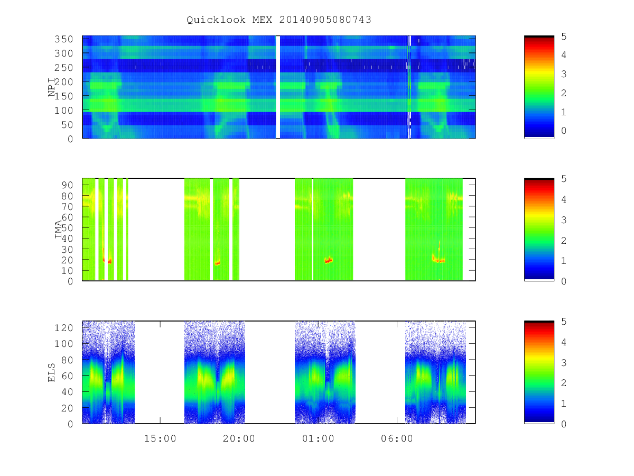This screenshot has height=476, width=634.
Task: Click the IMA axis label
Action: [59, 230]
